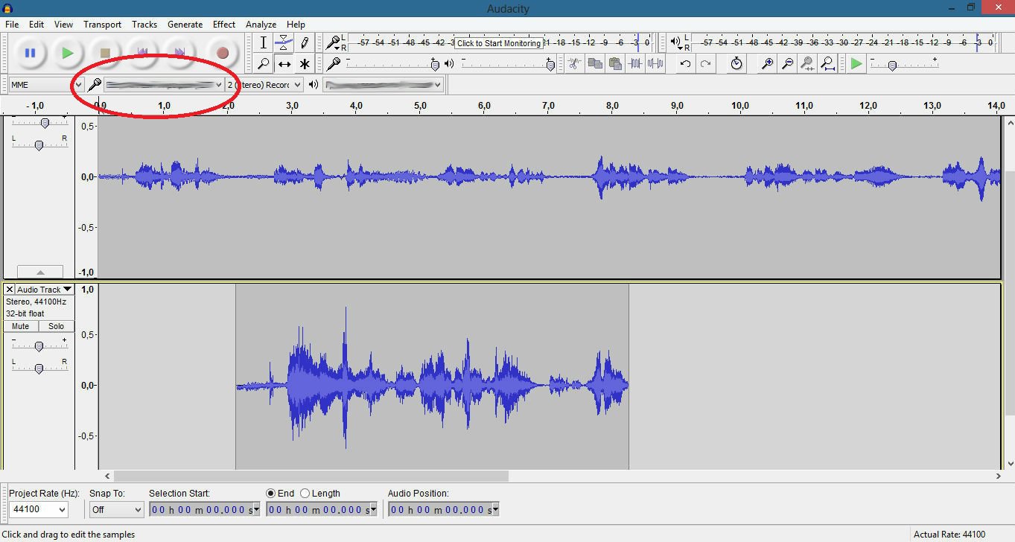This screenshot has height=542, width=1015.
Task: Open the Project Rate 44100 dropdown
Action: 39,510
